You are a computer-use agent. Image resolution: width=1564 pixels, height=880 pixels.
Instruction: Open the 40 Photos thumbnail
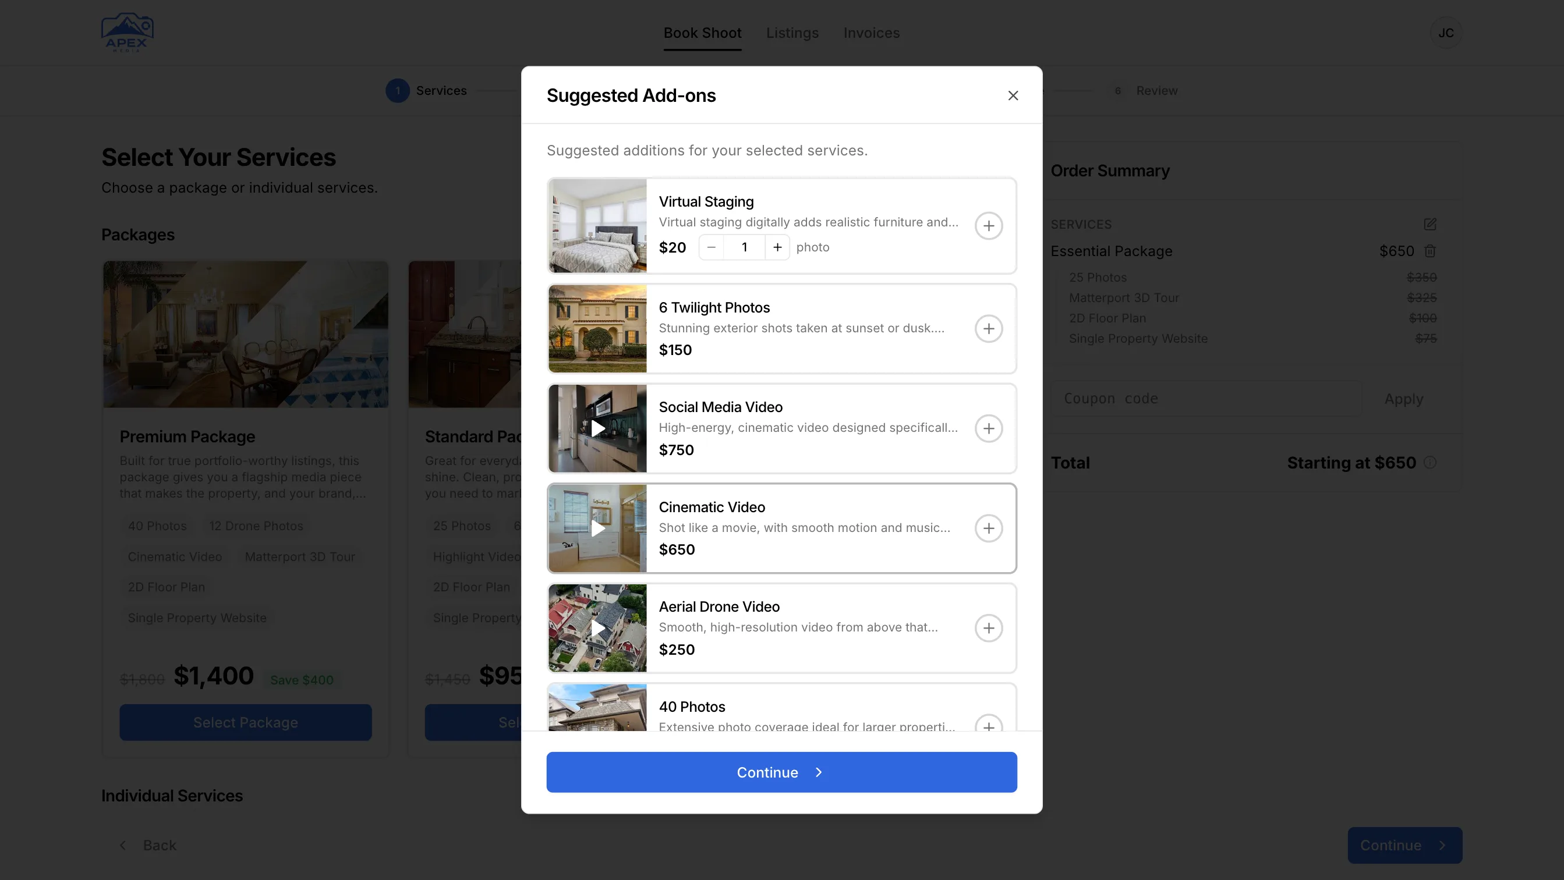coord(597,708)
